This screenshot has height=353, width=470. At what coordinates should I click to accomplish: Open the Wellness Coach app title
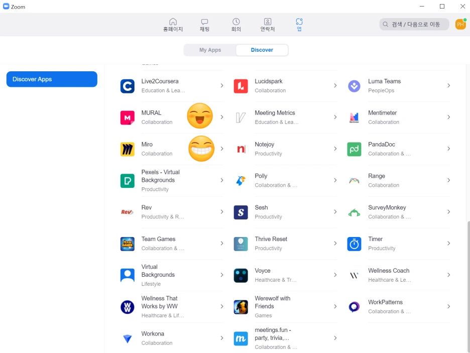(x=389, y=271)
